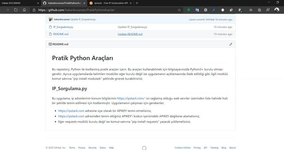This screenshot has height=160, width=284.
Task: Open the Help footer link
Action: (x=111, y=148)
